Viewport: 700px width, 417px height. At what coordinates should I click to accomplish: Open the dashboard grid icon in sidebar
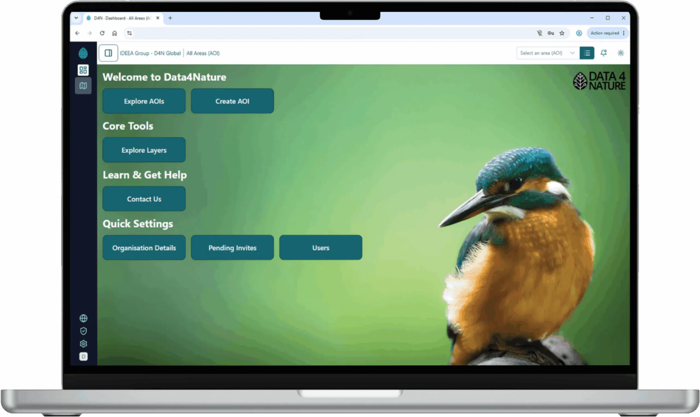point(83,70)
